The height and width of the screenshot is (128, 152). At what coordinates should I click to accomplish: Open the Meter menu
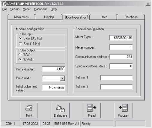point(27,9)
